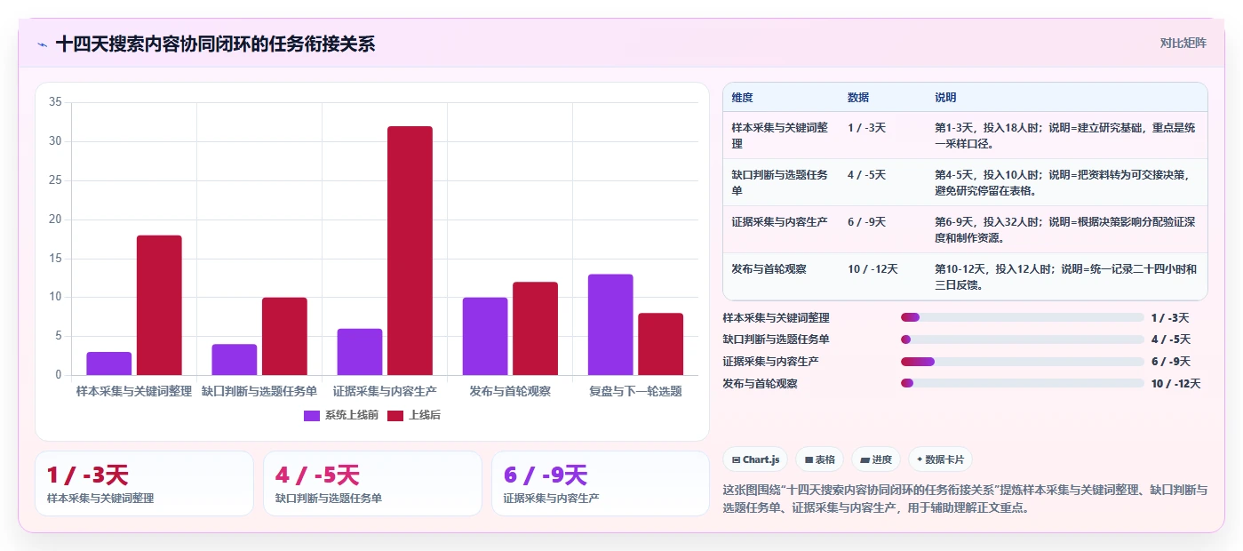Click the purple bar for 证据采集与内容生产
The height and width of the screenshot is (551, 1243).
click(x=360, y=352)
